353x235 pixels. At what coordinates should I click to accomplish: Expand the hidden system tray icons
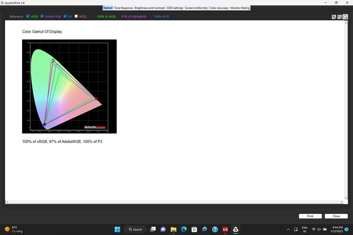pos(289,229)
